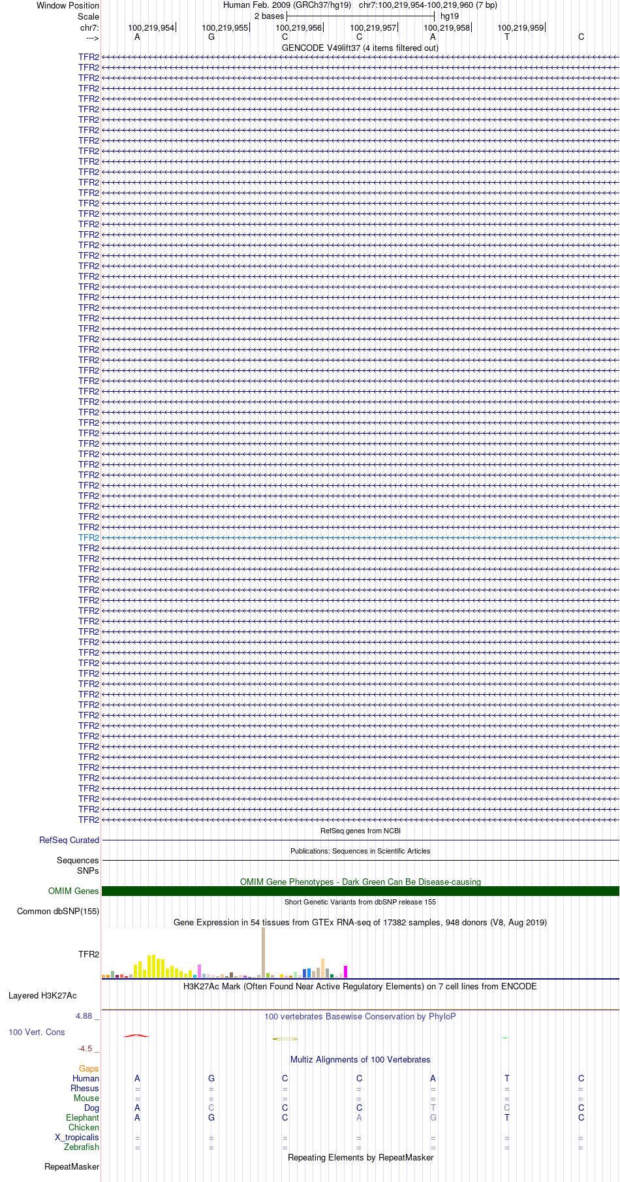Click the Common dbSNP(155) track label
Screen dimensions: 620x1182
coord(58,912)
